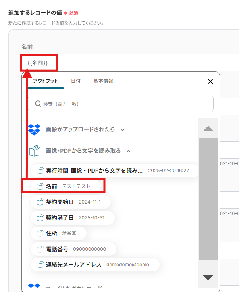
Task: Click the gray scrollbar thumb
Action: click(208, 199)
